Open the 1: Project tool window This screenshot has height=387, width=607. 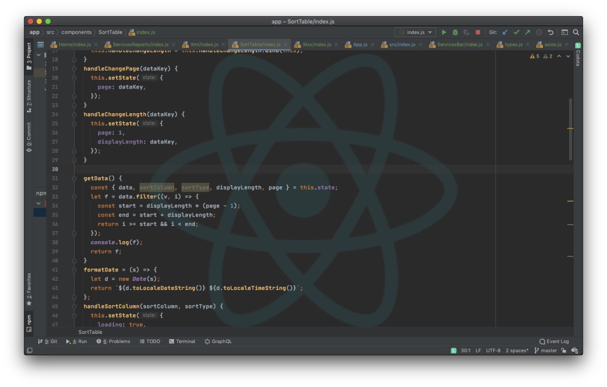[29, 56]
